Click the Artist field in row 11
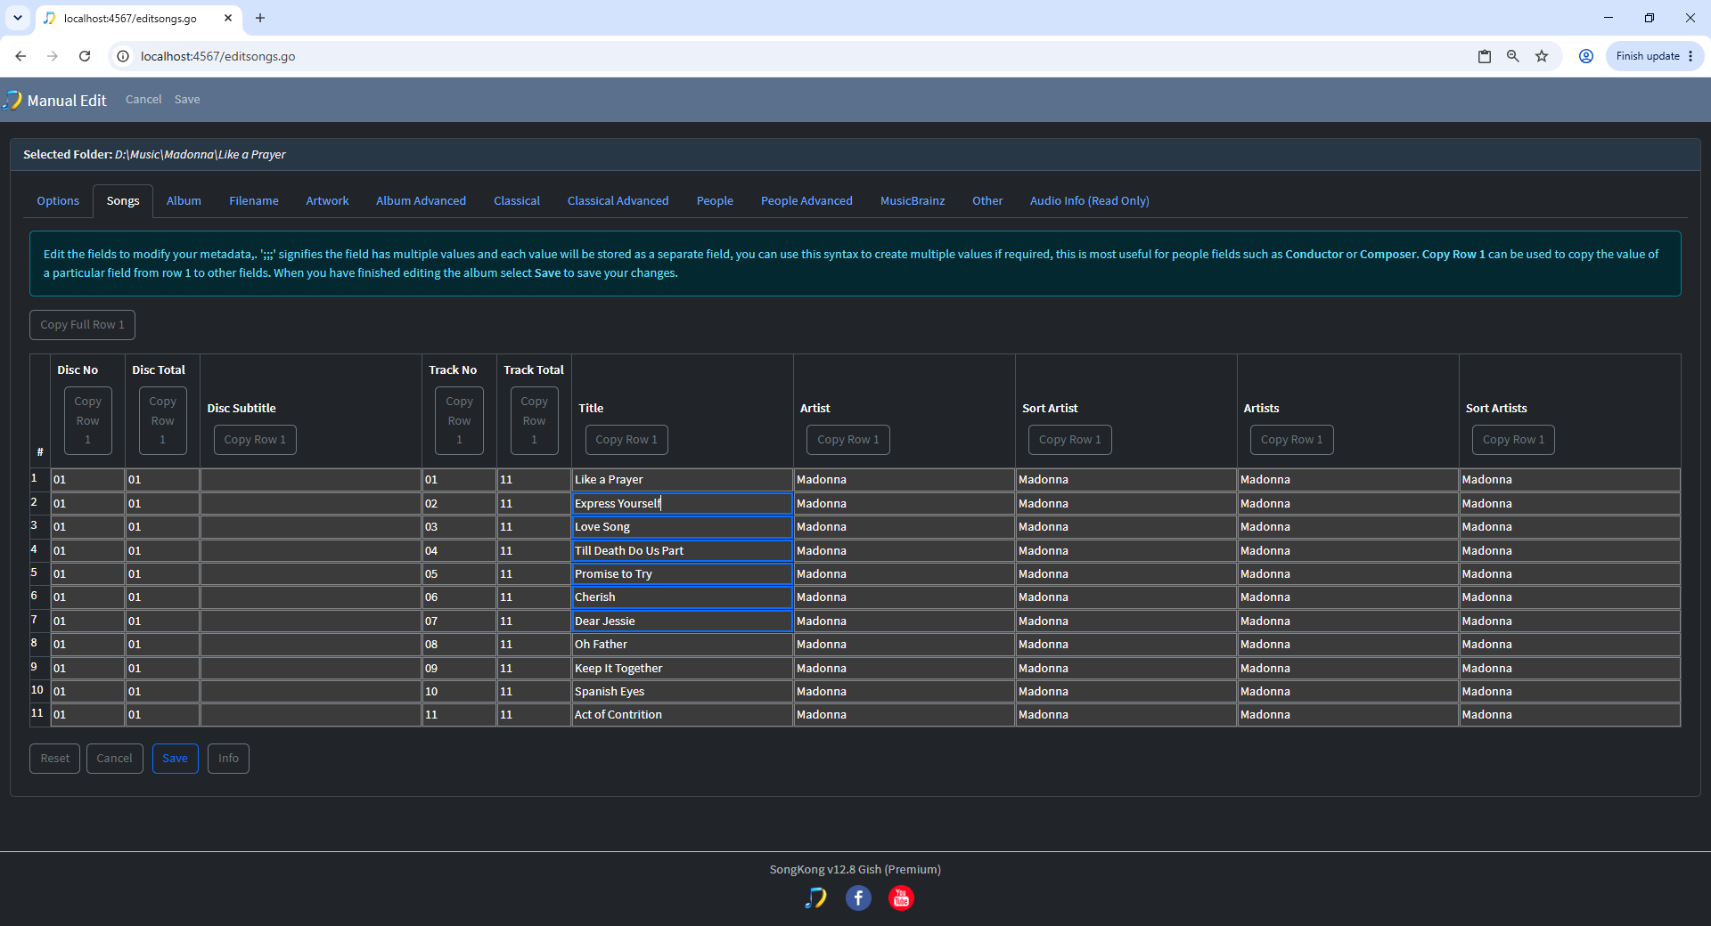The height and width of the screenshot is (926, 1711). click(x=904, y=715)
